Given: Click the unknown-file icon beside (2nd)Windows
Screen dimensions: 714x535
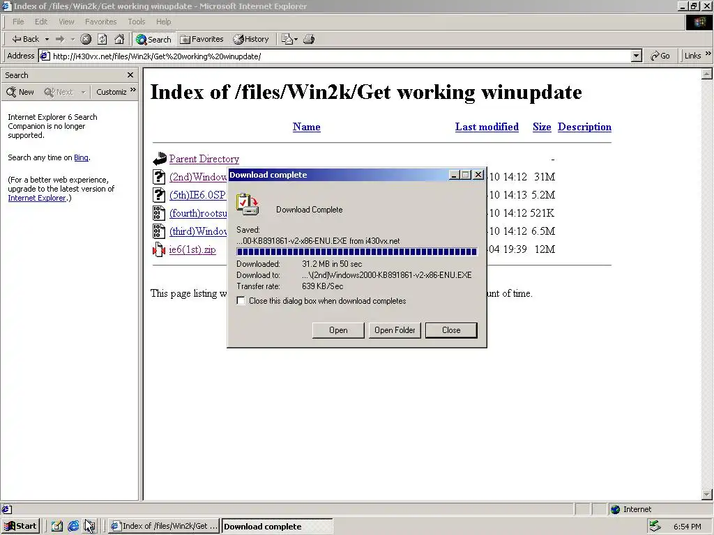Looking at the screenshot, I should [158, 176].
